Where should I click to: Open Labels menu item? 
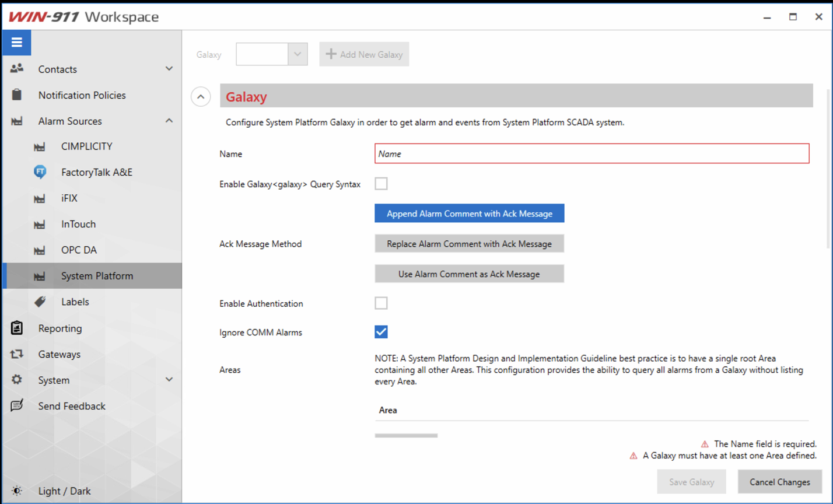[92, 302]
